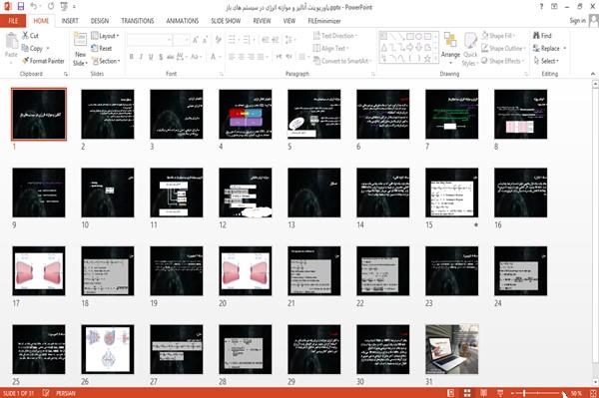Toggle Underline formatting
Viewport: 599px width, 398px height.
tap(151, 57)
